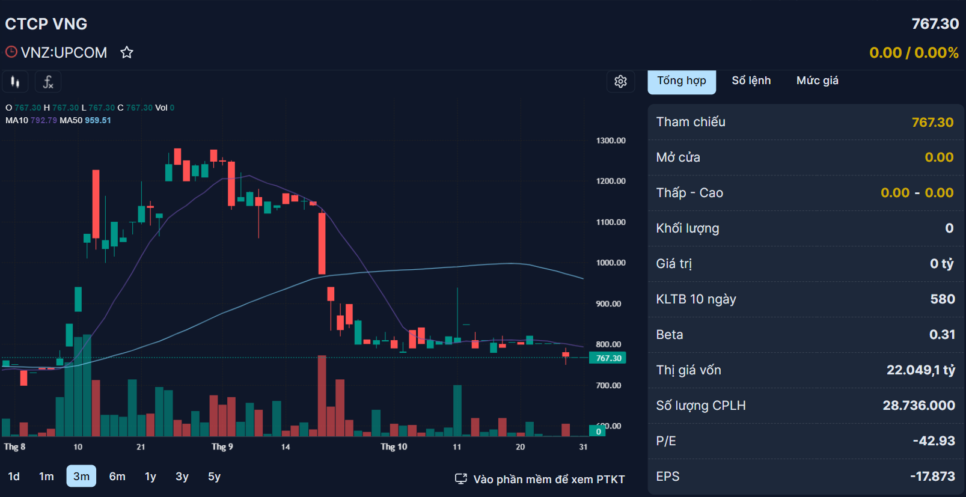Image resolution: width=966 pixels, height=497 pixels.
Task: Click the Thấp - Cao row label
Action: click(x=689, y=193)
